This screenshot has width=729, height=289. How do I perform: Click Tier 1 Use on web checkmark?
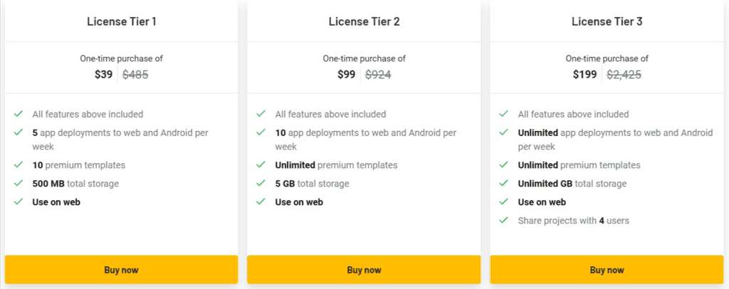pos(19,202)
